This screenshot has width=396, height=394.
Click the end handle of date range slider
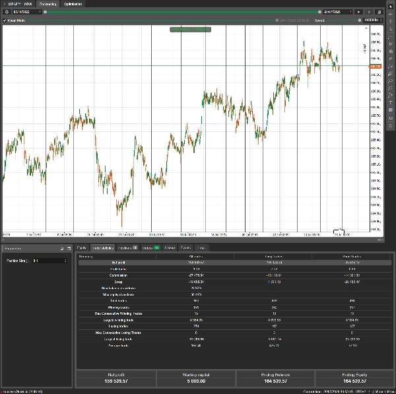319,12
